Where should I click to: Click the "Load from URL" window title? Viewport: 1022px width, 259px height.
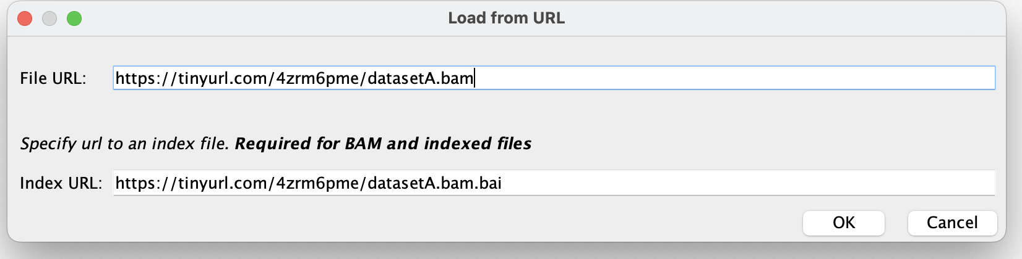pyautogui.click(x=506, y=18)
